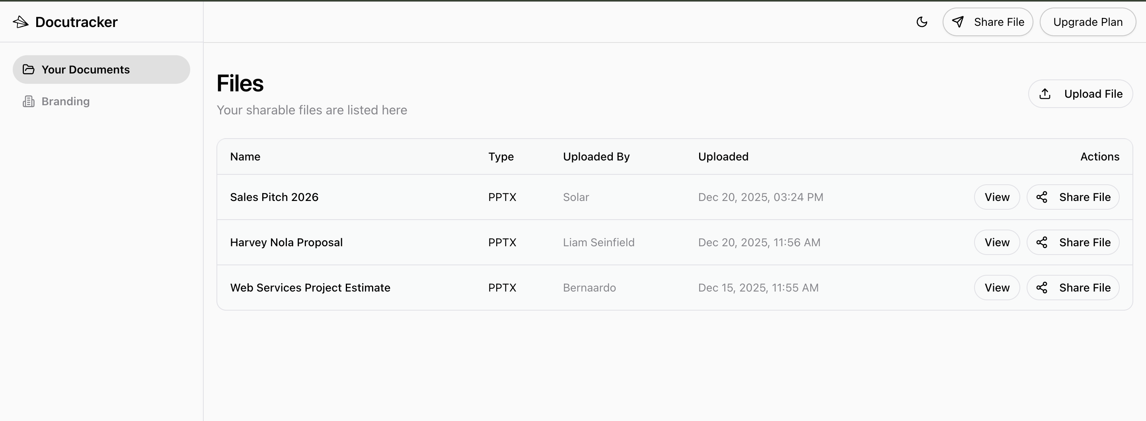1146x421 pixels.
Task: Click share icon for Harvey Nola Proposal
Action: [x=1042, y=243]
